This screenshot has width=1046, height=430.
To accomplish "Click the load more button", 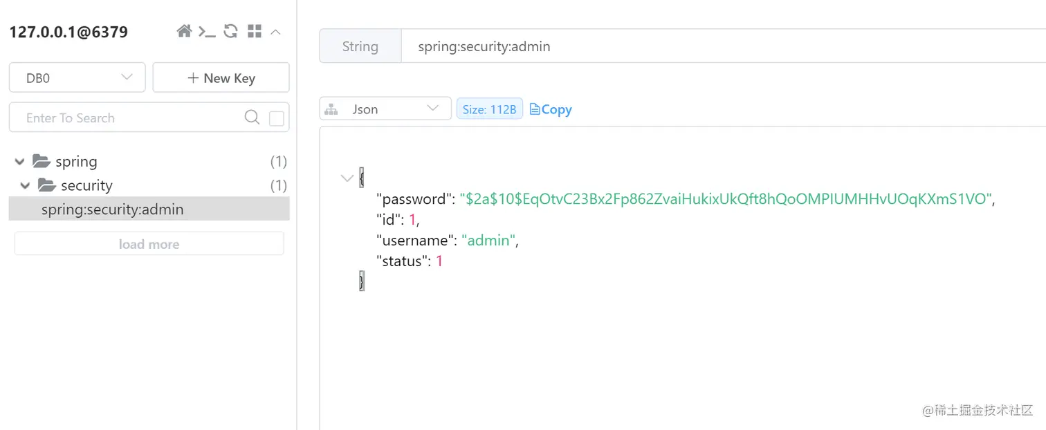I will (x=149, y=244).
